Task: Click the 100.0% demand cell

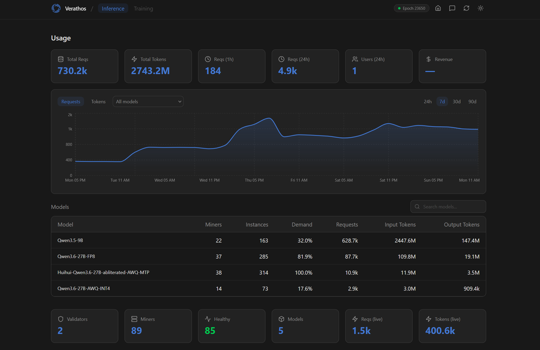Action: pos(303,273)
